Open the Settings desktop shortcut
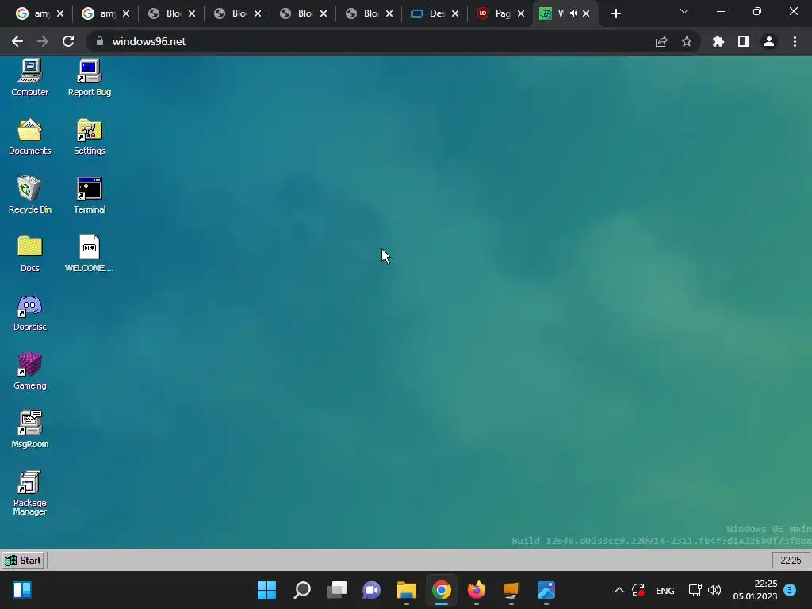This screenshot has height=609, width=812. 89,136
